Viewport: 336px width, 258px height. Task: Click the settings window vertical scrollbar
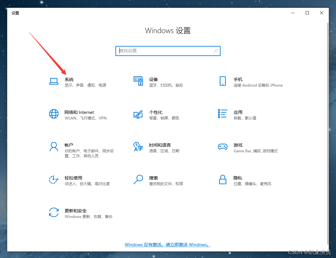click(x=328, y=134)
